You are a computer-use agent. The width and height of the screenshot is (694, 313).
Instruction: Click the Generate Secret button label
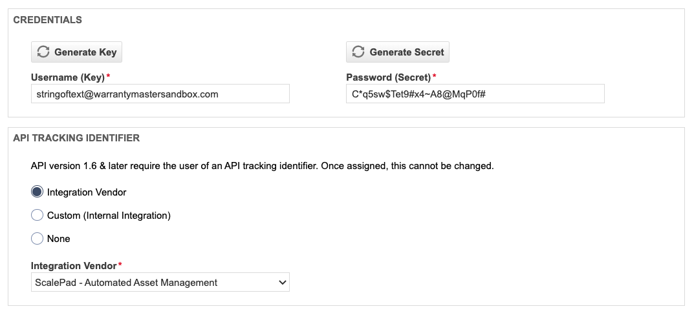coord(407,52)
